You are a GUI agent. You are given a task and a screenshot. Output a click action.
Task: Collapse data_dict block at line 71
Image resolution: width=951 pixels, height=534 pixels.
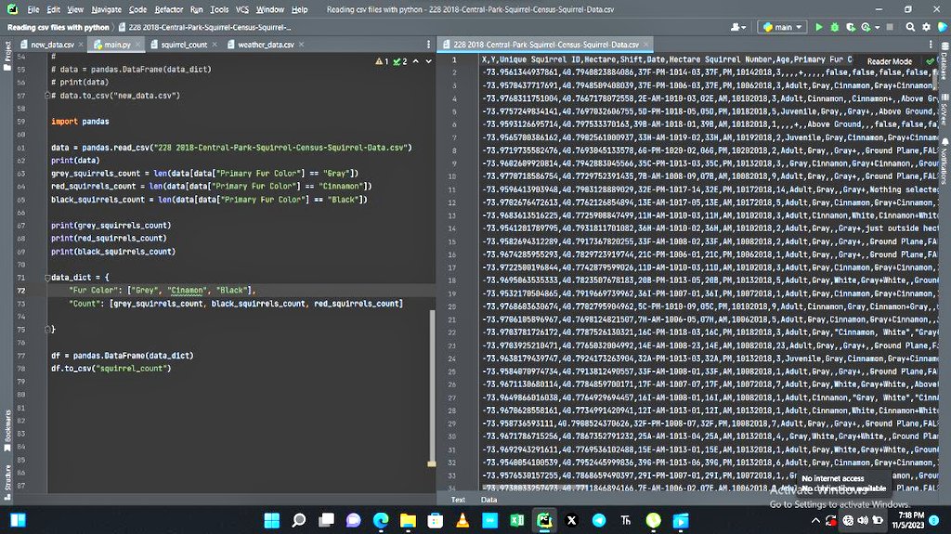[47, 278]
